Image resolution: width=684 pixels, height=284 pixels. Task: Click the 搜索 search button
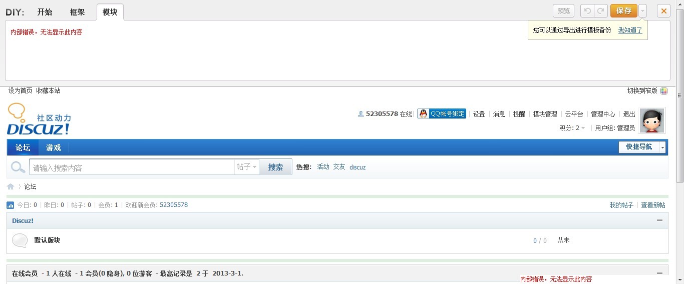275,167
